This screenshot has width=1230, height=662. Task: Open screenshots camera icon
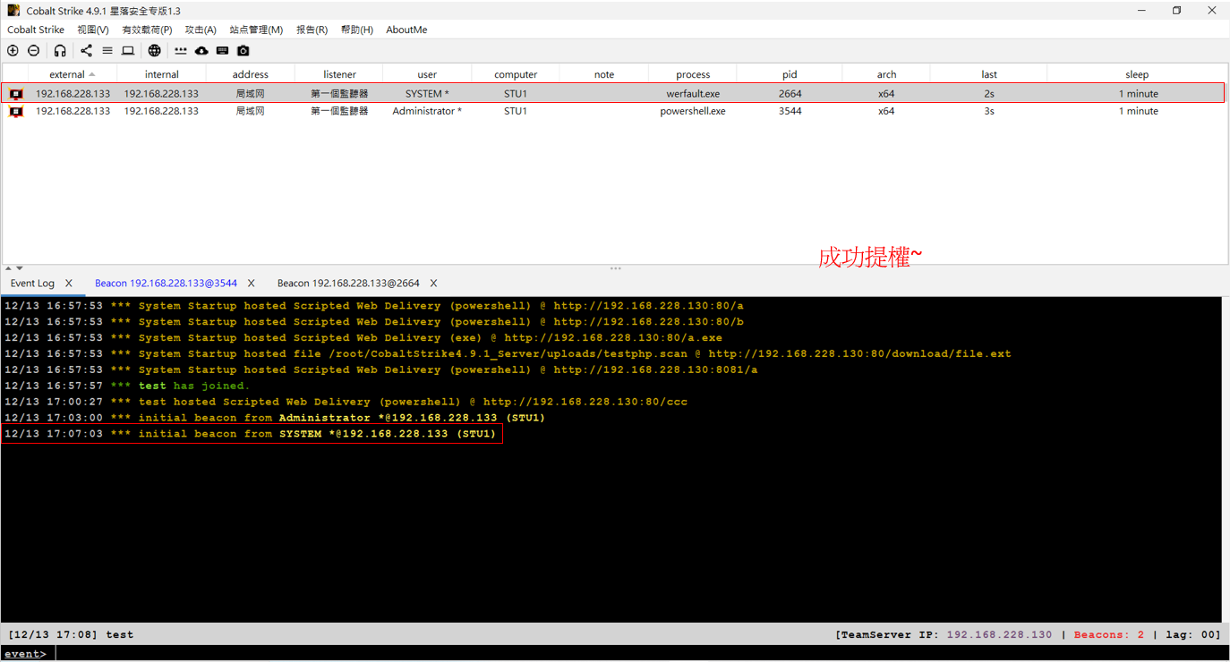point(243,51)
